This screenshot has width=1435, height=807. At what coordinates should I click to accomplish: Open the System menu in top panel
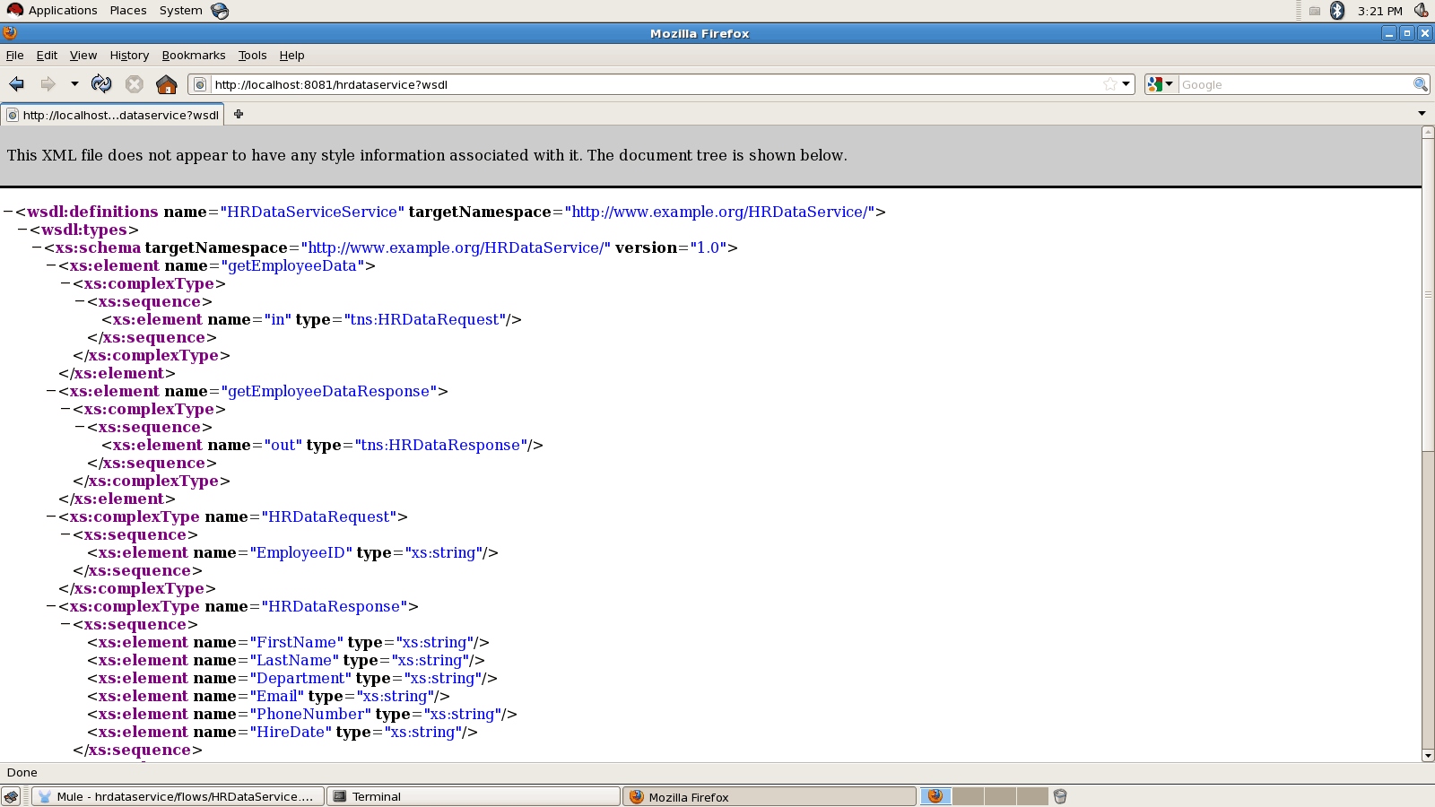180,10
